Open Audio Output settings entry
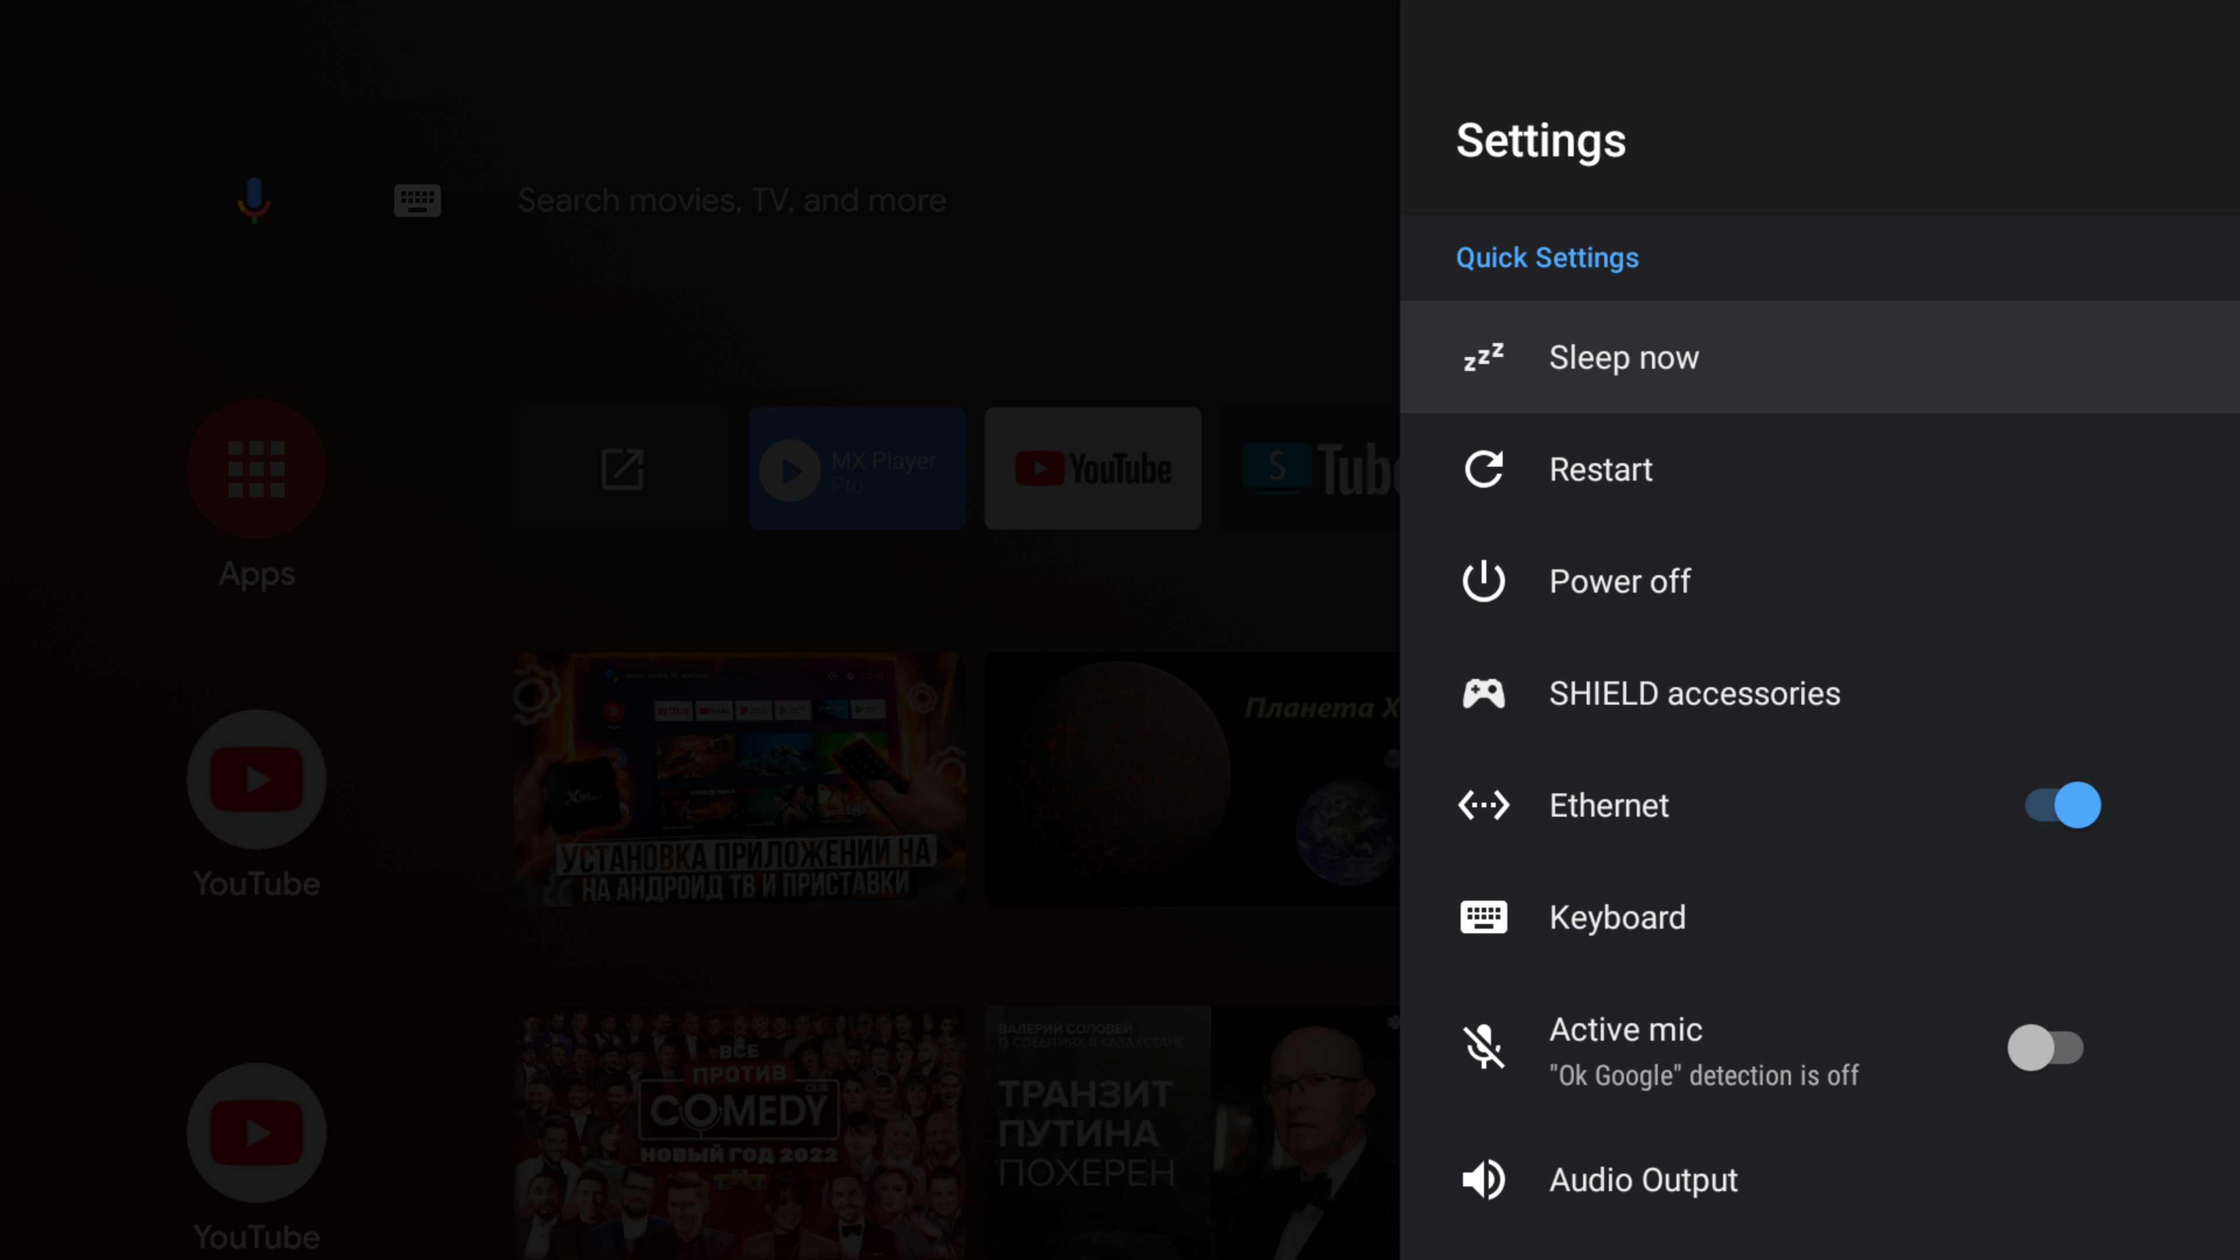The height and width of the screenshot is (1260, 2240). 1820,1180
